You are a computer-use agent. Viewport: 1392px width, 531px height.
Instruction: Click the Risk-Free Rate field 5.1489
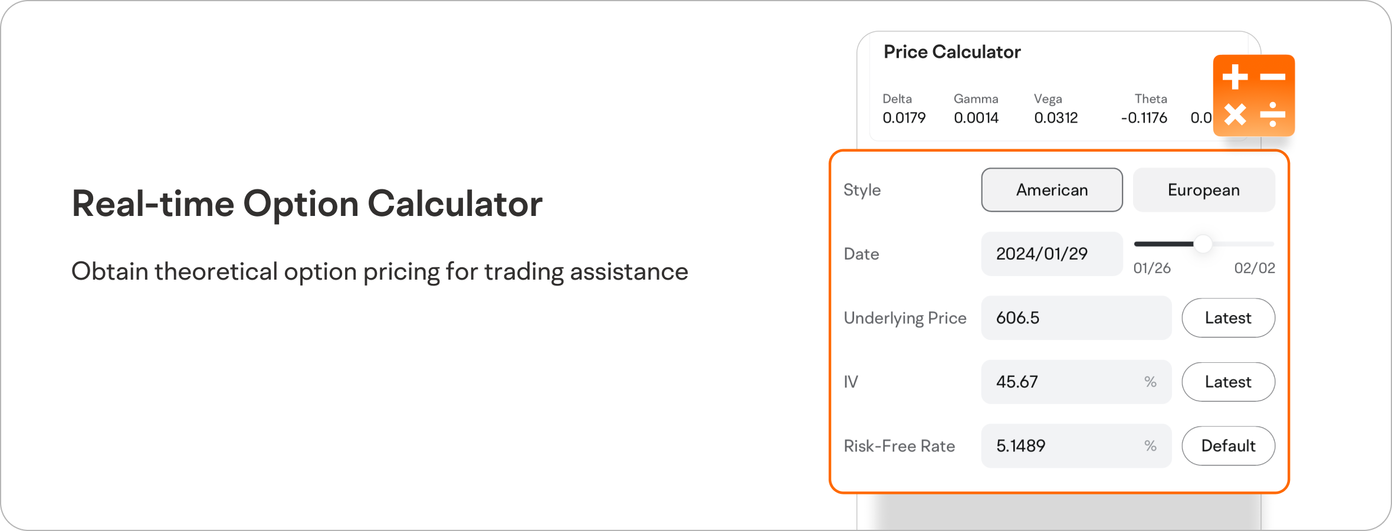[1062, 446]
